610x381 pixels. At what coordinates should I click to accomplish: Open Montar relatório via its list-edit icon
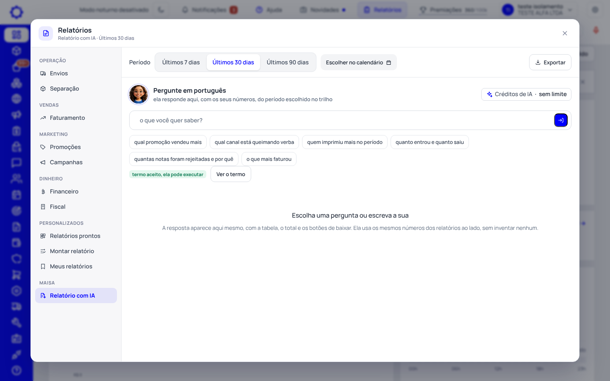coord(43,251)
